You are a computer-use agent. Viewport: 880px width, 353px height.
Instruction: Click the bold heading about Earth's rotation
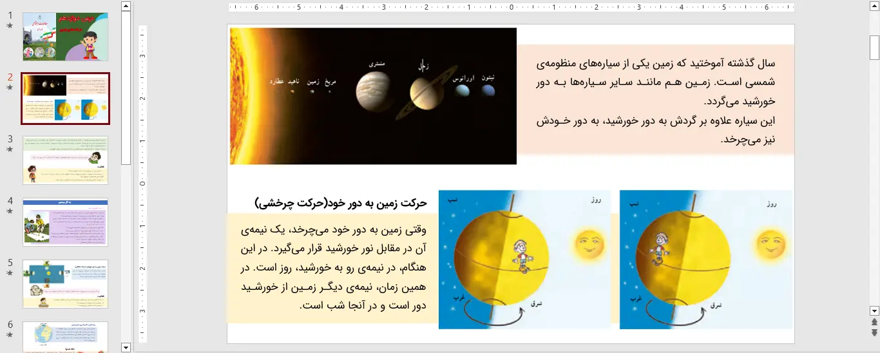tap(341, 203)
